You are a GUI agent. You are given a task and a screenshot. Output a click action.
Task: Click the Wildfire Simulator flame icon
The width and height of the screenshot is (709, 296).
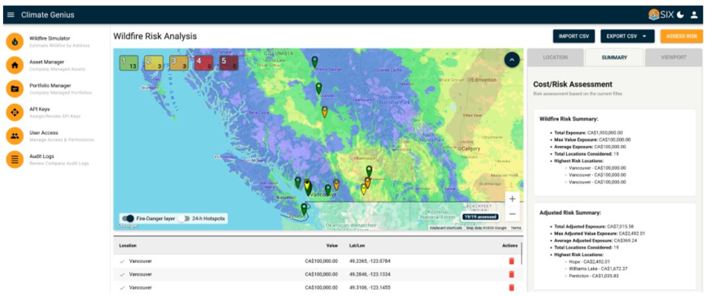pos(15,42)
